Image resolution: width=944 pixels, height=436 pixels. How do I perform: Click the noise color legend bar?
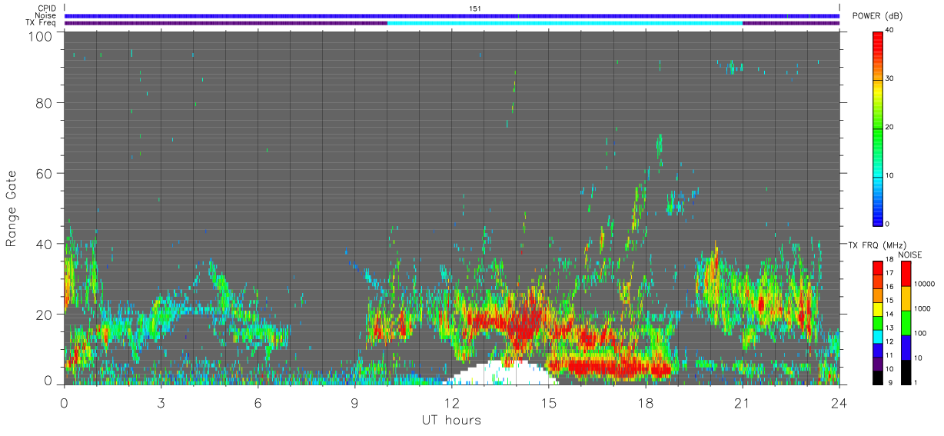click(x=905, y=323)
